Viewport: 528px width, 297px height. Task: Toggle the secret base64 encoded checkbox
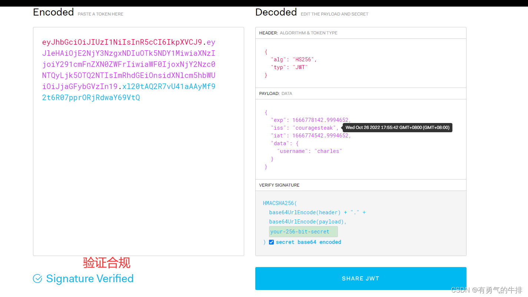[x=272, y=242]
